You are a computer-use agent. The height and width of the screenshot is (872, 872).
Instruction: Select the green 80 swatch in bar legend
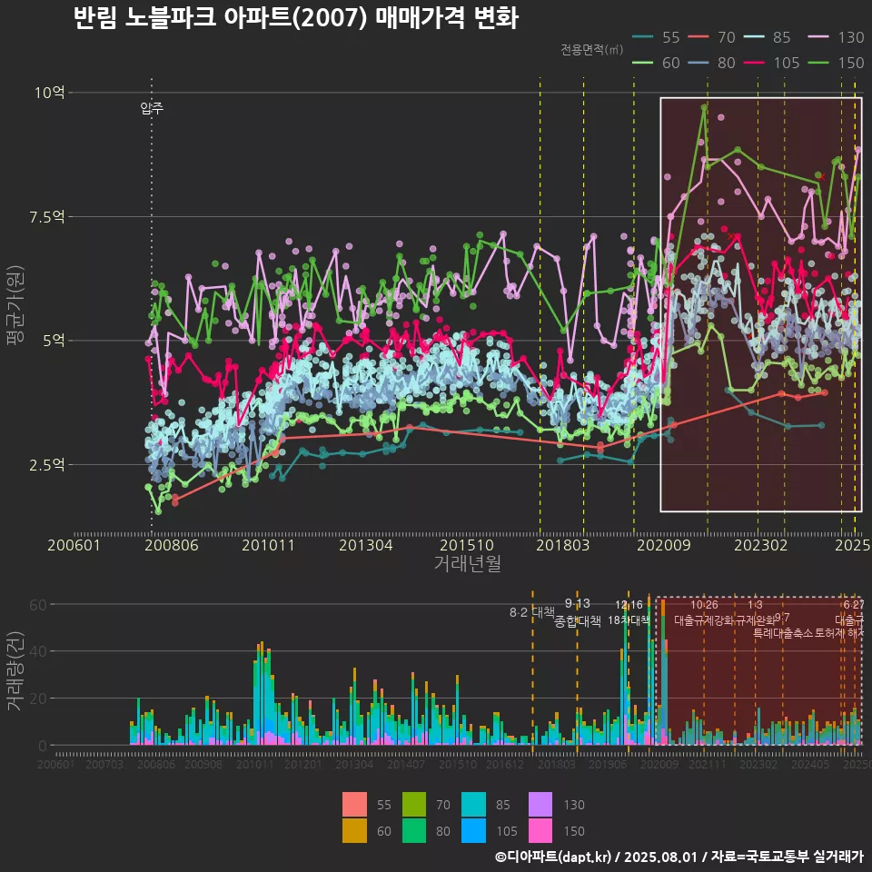pyautogui.click(x=414, y=830)
